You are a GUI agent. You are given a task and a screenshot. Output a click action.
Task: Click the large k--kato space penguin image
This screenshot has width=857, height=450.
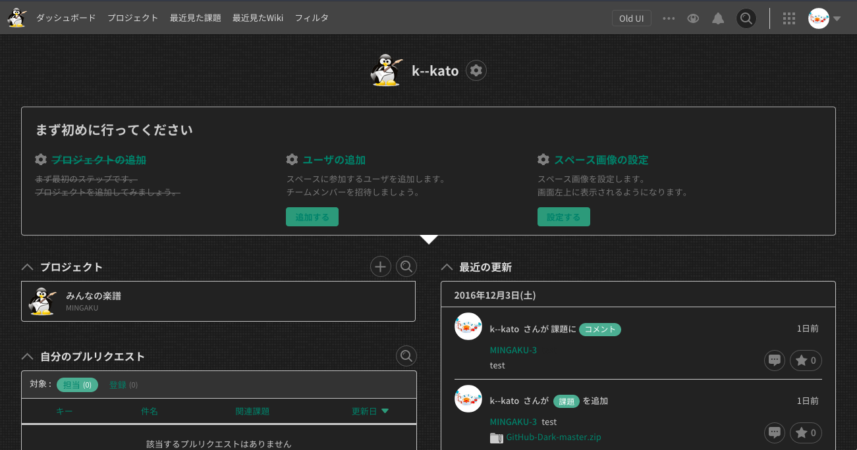click(386, 70)
